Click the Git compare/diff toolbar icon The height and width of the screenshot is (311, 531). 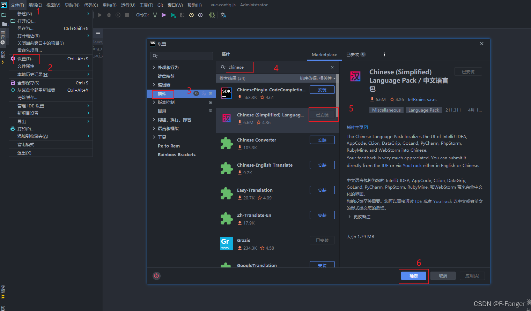point(182,15)
